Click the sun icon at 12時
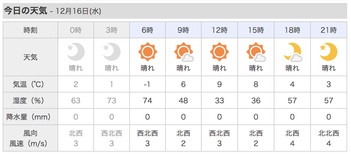 coord(219,52)
